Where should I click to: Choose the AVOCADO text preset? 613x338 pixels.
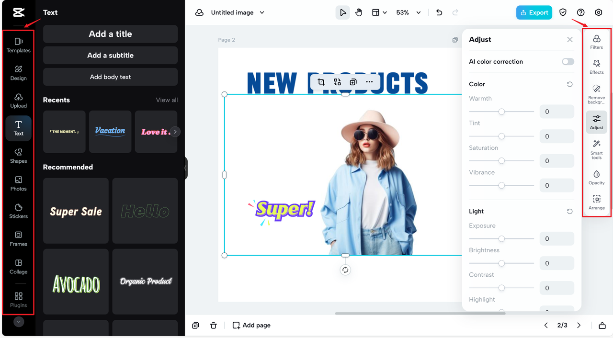[x=76, y=282]
